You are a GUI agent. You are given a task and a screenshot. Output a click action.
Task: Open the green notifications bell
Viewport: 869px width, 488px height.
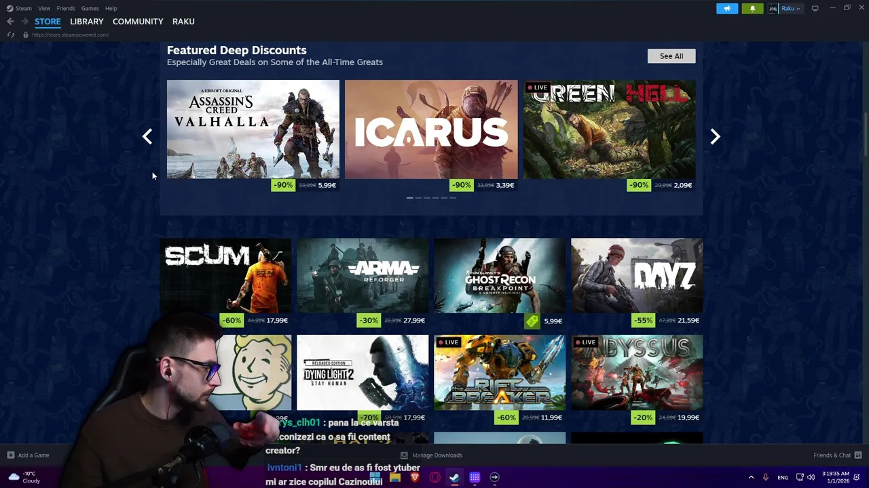[x=752, y=8]
